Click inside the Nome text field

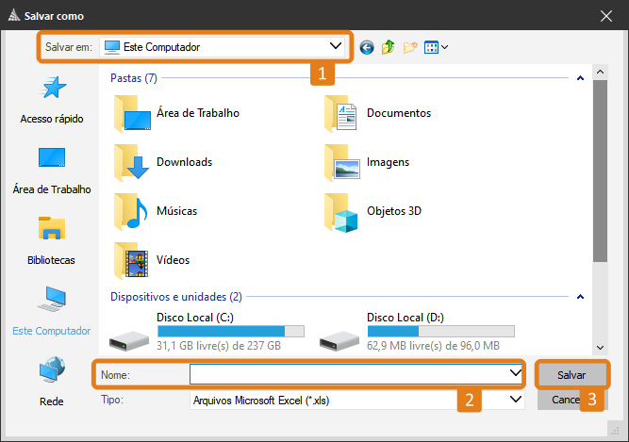coord(347,374)
